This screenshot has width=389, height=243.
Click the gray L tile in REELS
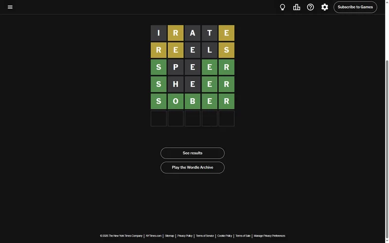coord(210,50)
